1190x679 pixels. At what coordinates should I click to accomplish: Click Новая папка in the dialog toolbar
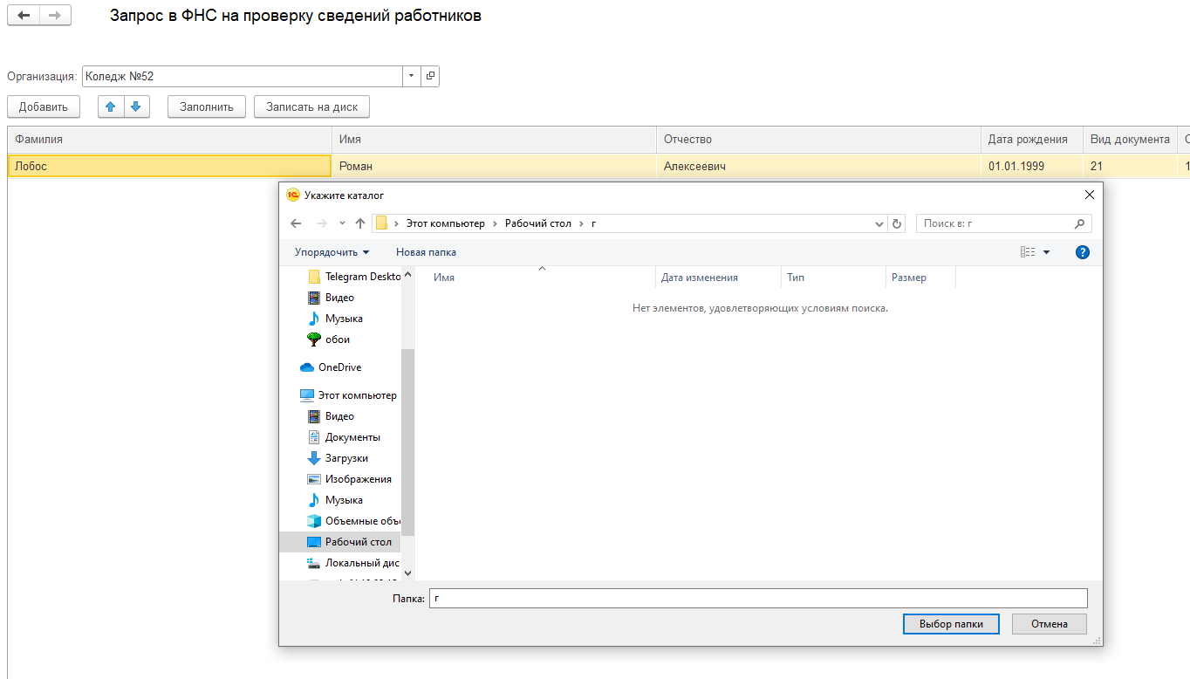(426, 252)
